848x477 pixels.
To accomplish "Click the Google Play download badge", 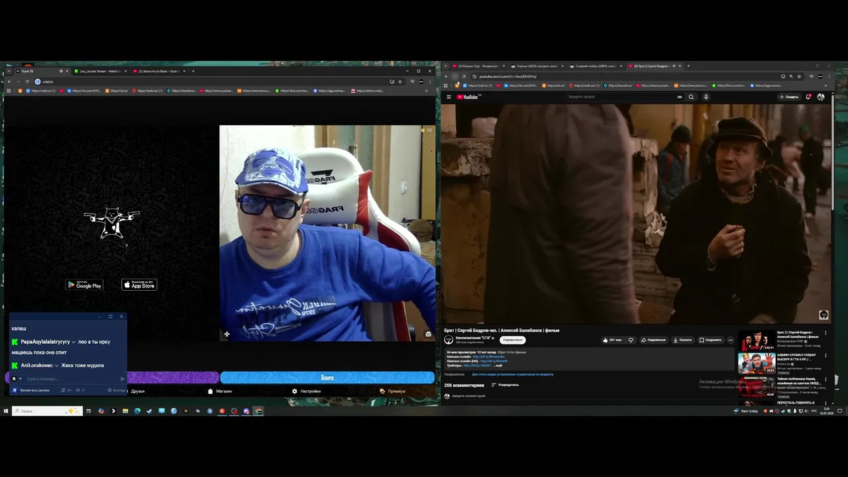I will click(84, 285).
